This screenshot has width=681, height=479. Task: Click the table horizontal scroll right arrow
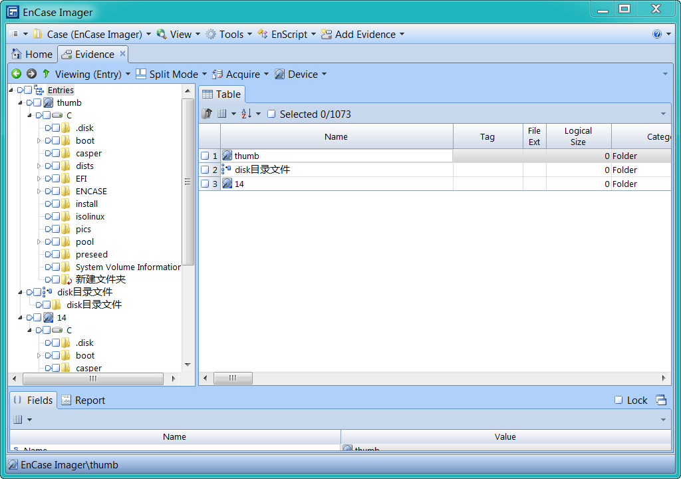(664, 378)
